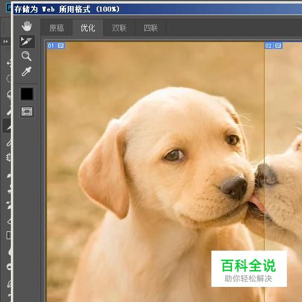
Task: Select the Eyedropper tool
Action: tap(27, 71)
